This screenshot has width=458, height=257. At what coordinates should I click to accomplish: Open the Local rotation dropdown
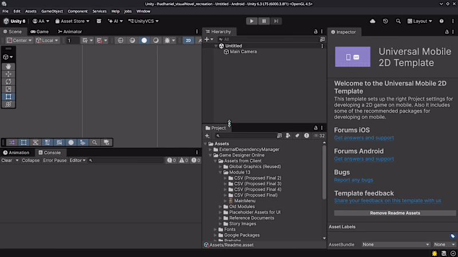point(47,41)
